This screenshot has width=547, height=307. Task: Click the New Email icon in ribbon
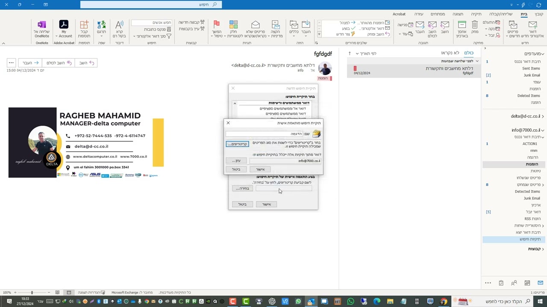coord(532,25)
